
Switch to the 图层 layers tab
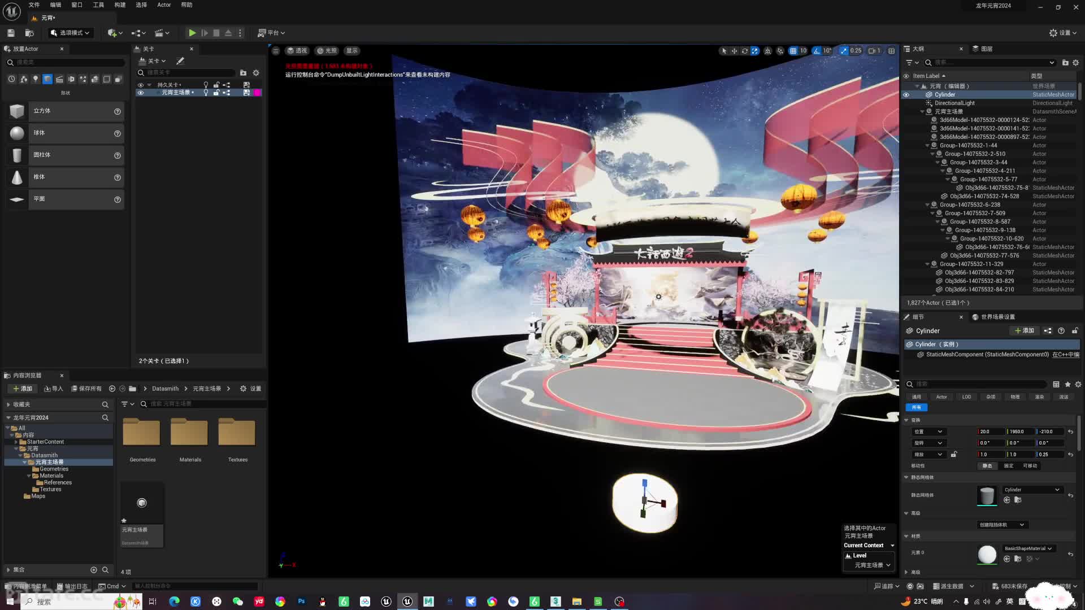click(x=982, y=49)
